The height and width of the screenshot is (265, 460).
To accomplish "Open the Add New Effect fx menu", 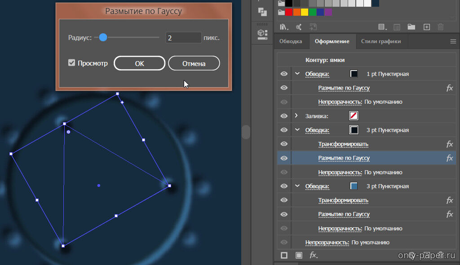I will pos(314,256).
